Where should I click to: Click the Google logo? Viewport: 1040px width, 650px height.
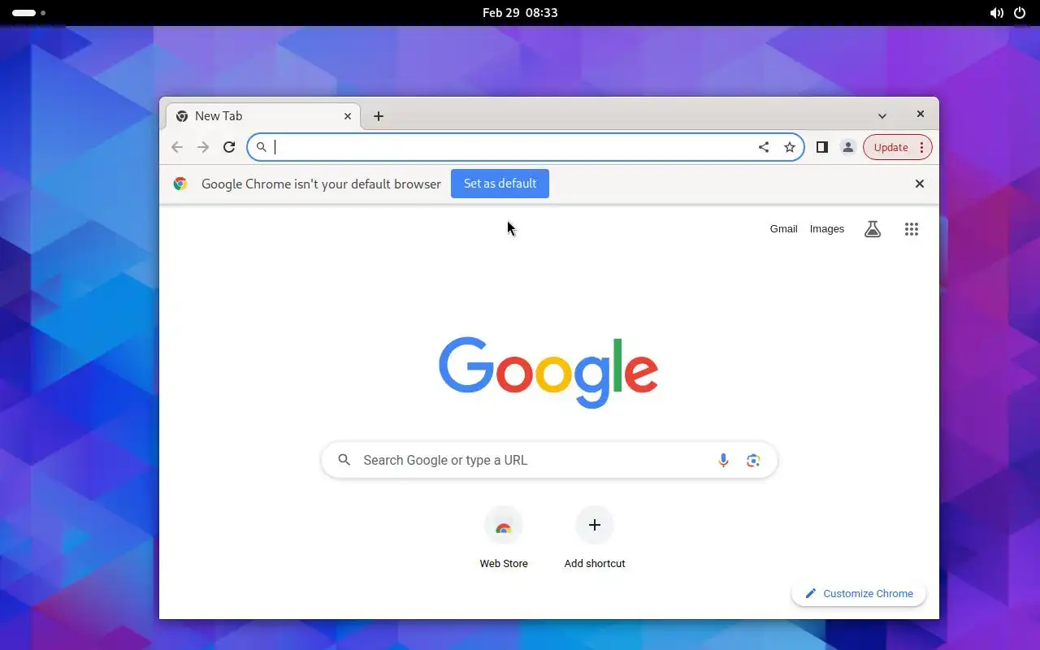tap(548, 372)
